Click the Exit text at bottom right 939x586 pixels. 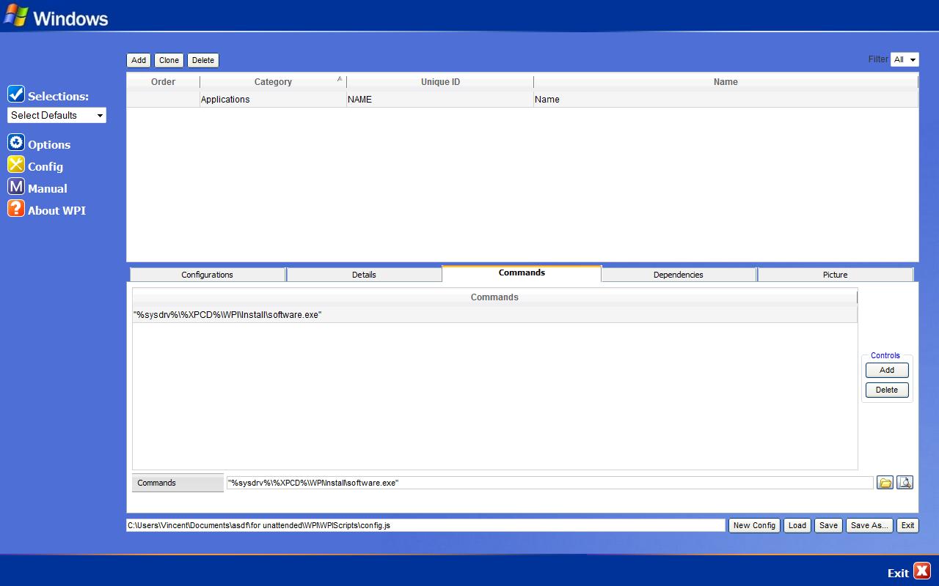tap(898, 573)
